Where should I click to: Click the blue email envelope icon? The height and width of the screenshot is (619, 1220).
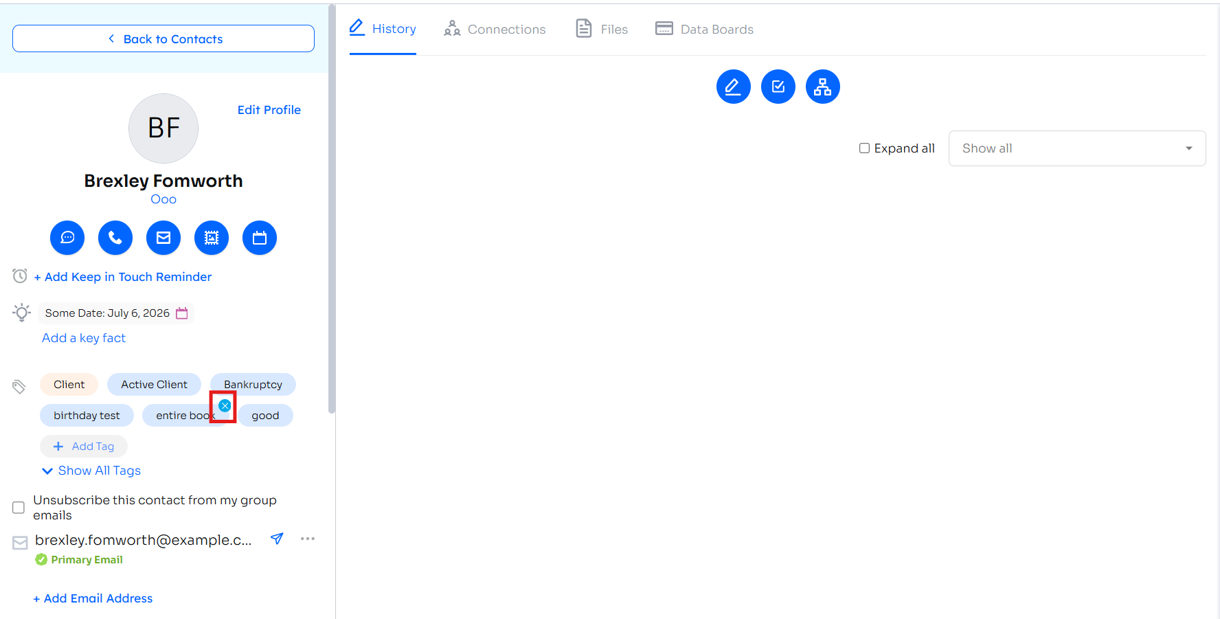163,238
